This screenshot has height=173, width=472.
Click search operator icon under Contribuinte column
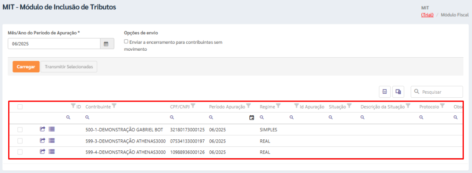pyautogui.click(x=87, y=118)
